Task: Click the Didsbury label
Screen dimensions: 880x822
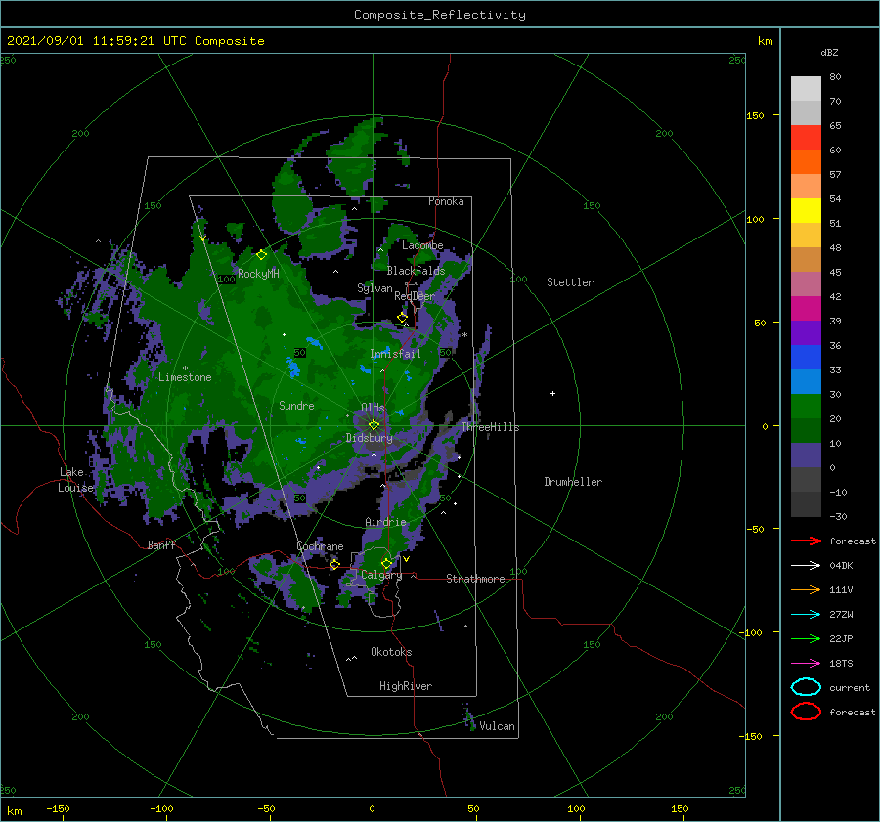Action: (x=370, y=438)
